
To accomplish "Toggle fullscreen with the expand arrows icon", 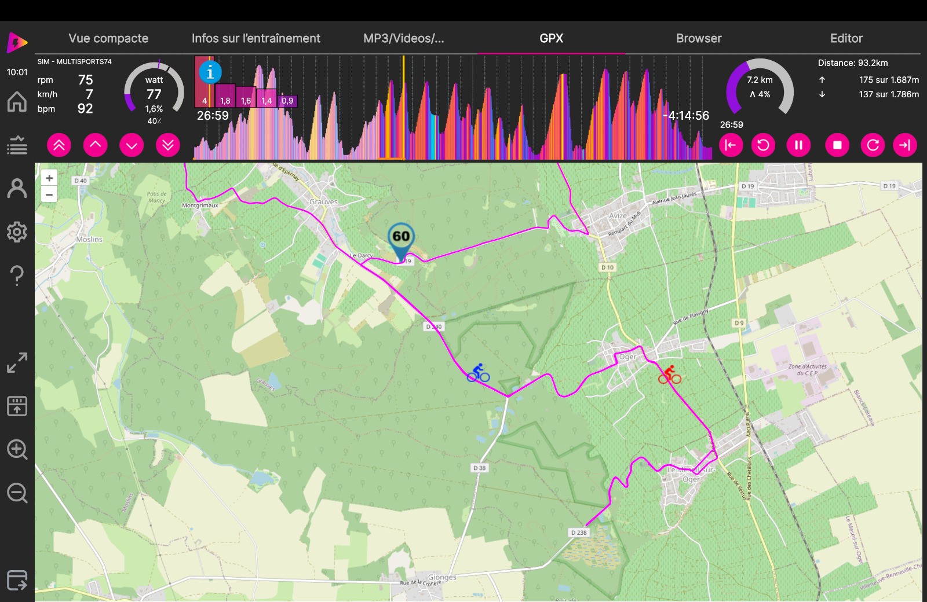I will tap(17, 363).
